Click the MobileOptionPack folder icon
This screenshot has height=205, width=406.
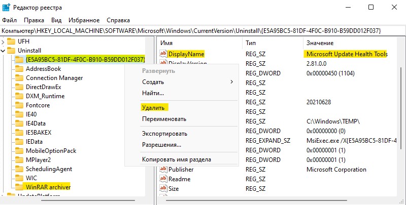(19, 150)
